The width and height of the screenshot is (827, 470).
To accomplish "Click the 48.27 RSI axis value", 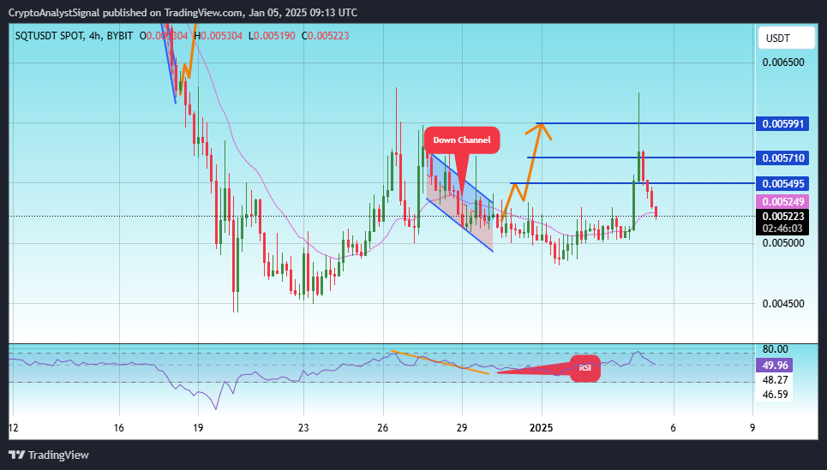I will 775,380.
